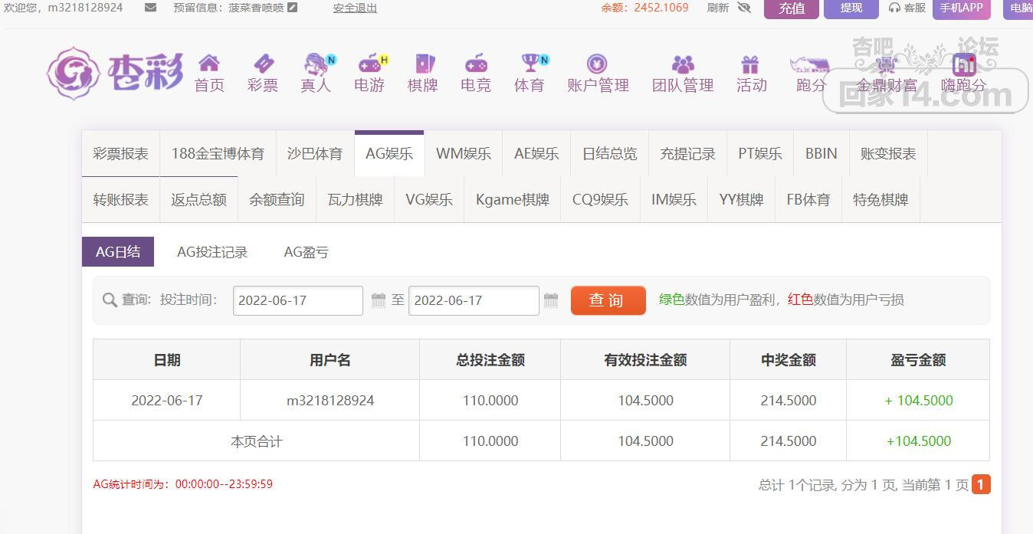Switch to the WM娱乐 tab

(463, 153)
